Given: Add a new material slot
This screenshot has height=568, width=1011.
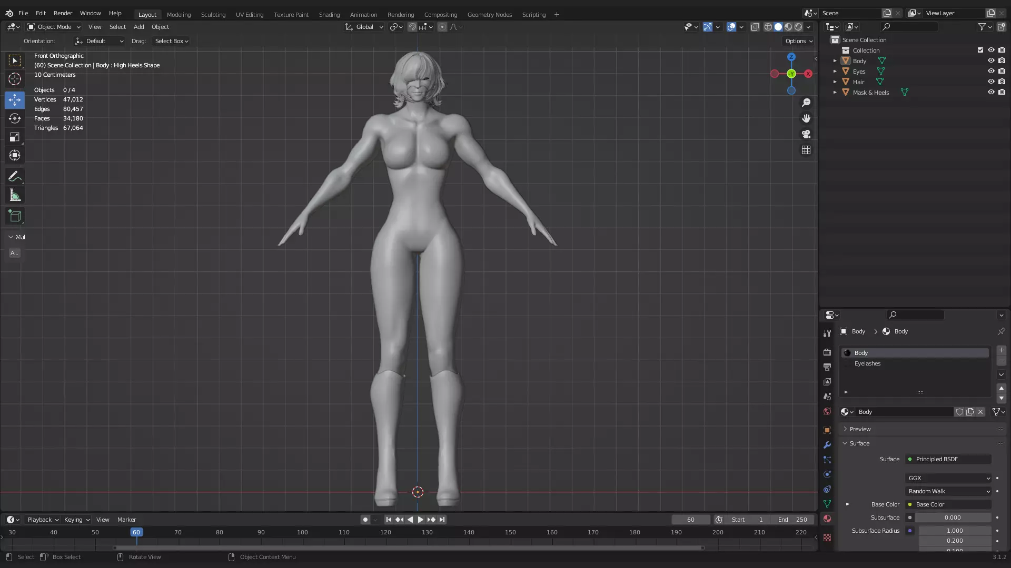Looking at the screenshot, I should point(1002,350).
